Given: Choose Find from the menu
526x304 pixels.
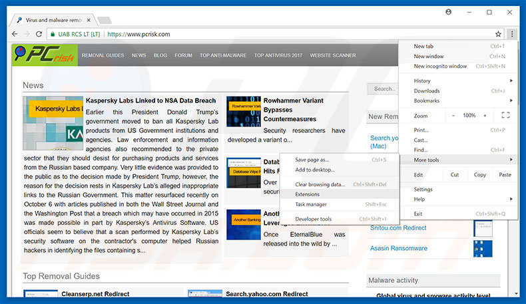Looking at the screenshot, I should coord(458,150).
